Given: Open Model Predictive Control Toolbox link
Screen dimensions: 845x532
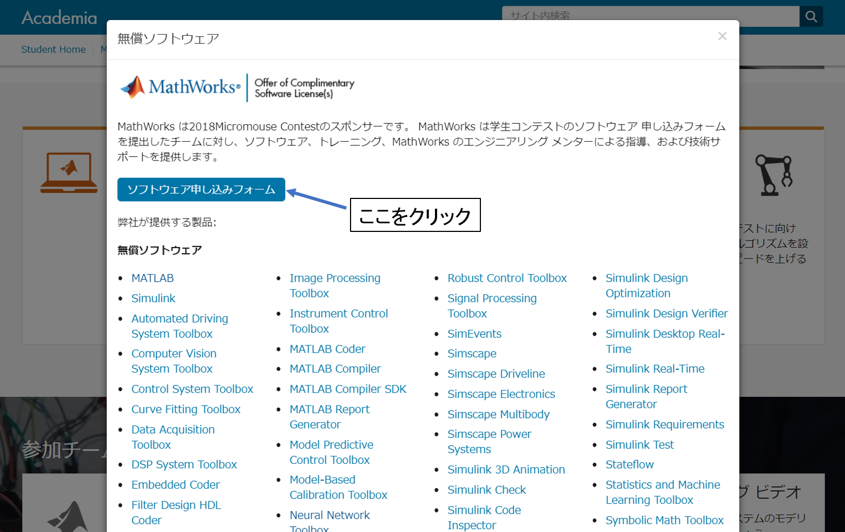Looking at the screenshot, I should click(x=331, y=452).
